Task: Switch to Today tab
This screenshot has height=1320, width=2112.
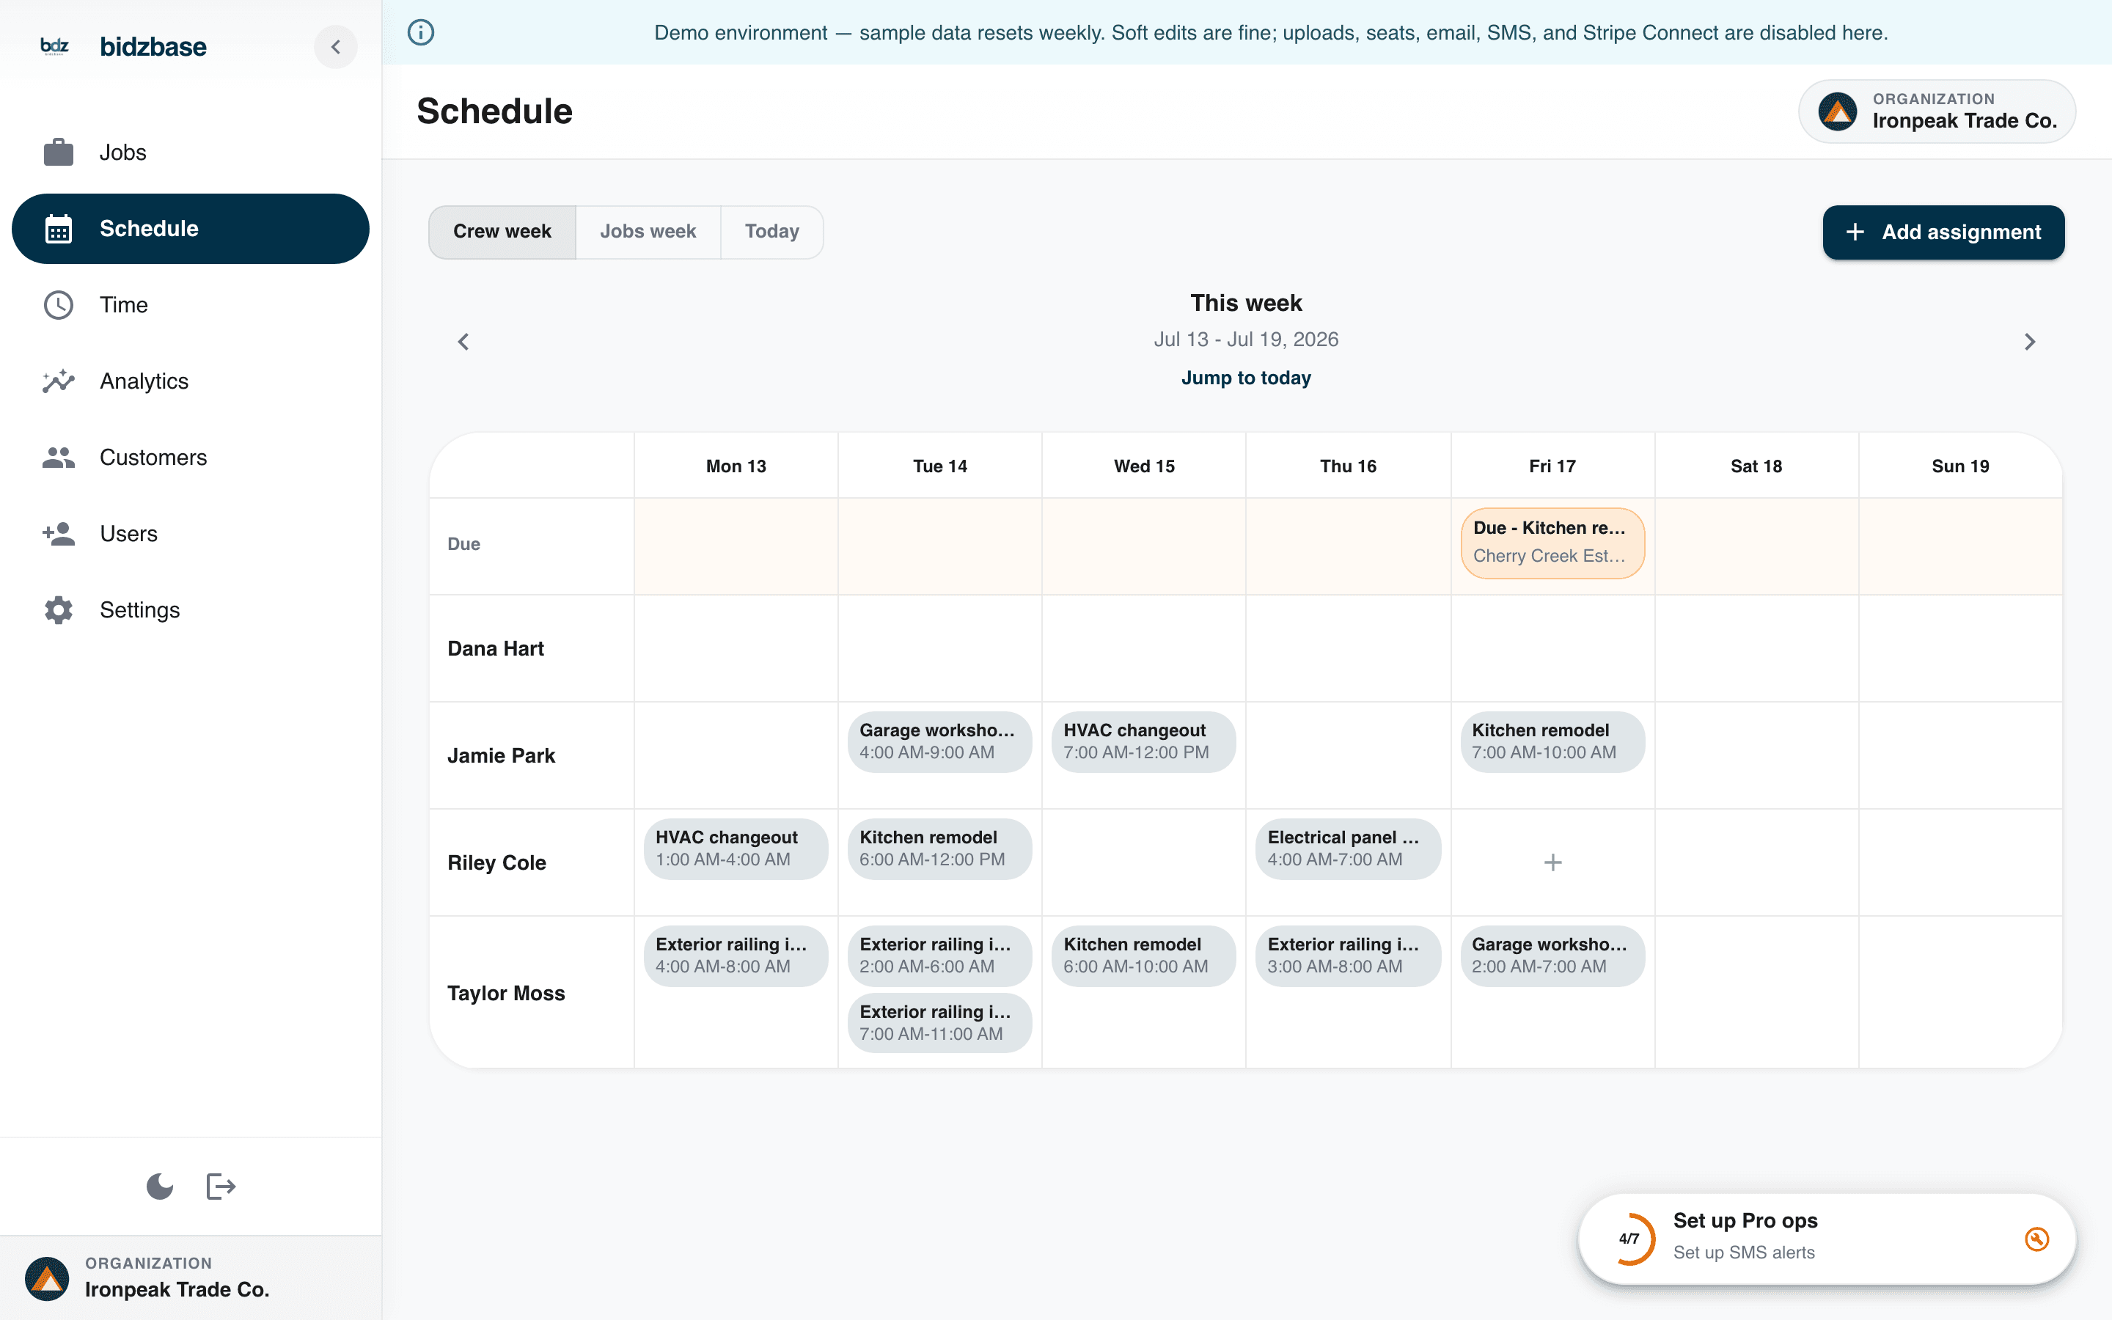Action: coord(771,231)
